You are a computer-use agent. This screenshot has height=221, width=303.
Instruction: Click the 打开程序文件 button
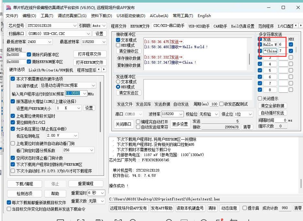[x=90, y=54]
